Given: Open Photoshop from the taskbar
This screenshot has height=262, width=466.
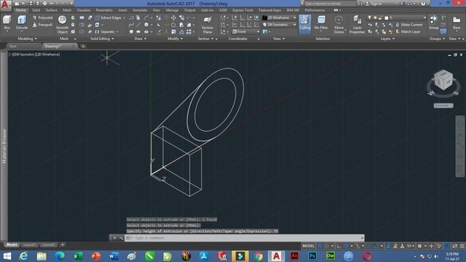Looking at the screenshot, I should point(312,256).
